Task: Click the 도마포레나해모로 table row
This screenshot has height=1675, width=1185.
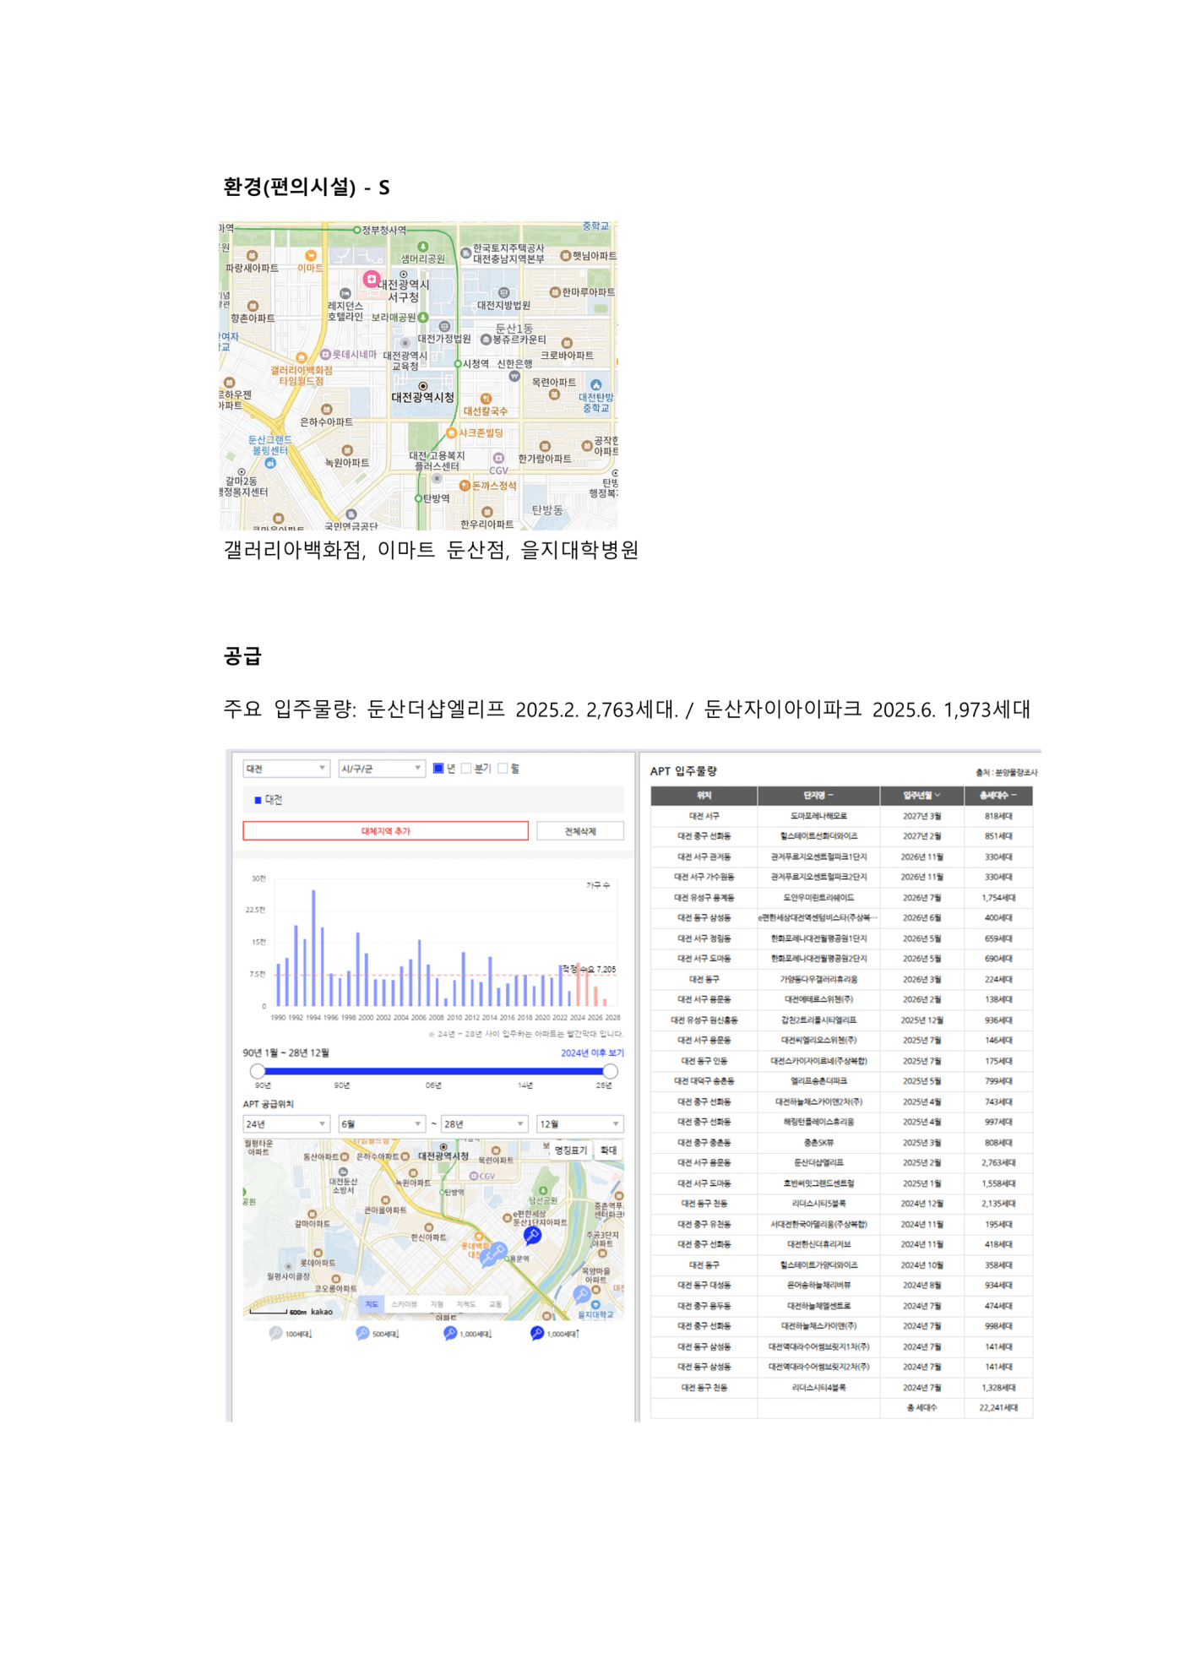Action: (841, 816)
